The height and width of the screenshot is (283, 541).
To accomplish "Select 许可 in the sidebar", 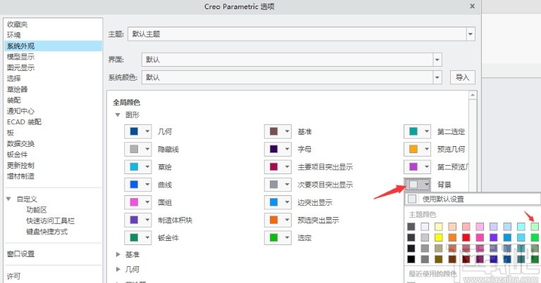I will 14,276.
